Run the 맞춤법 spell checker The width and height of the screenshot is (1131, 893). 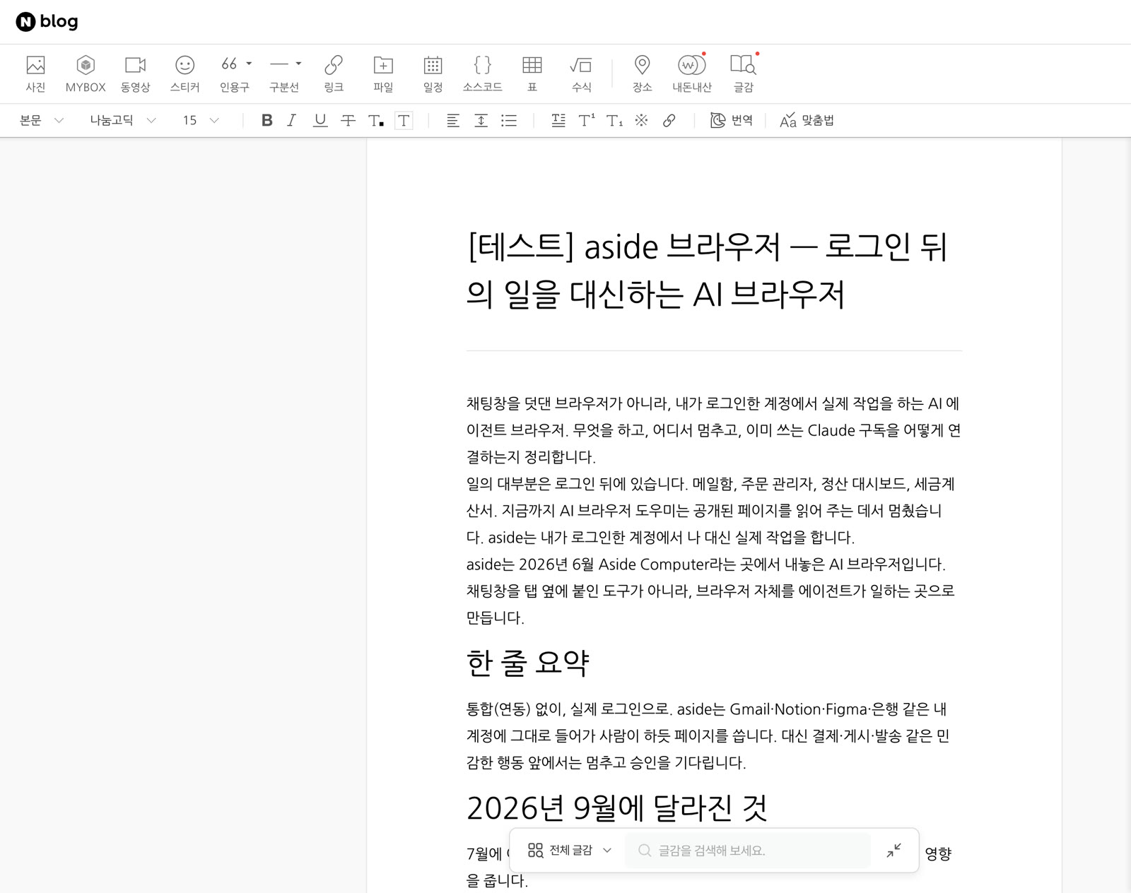coord(807,120)
